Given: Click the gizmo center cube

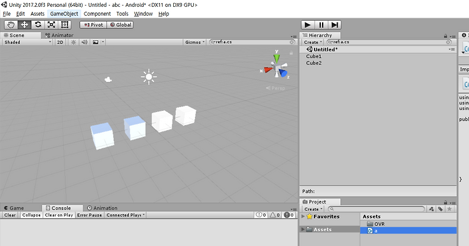Looking at the screenshot, I should (x=277, y=68).
